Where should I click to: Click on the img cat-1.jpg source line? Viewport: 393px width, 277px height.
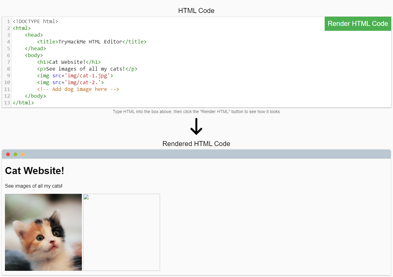pyautogui.click(x=75, y=76)
